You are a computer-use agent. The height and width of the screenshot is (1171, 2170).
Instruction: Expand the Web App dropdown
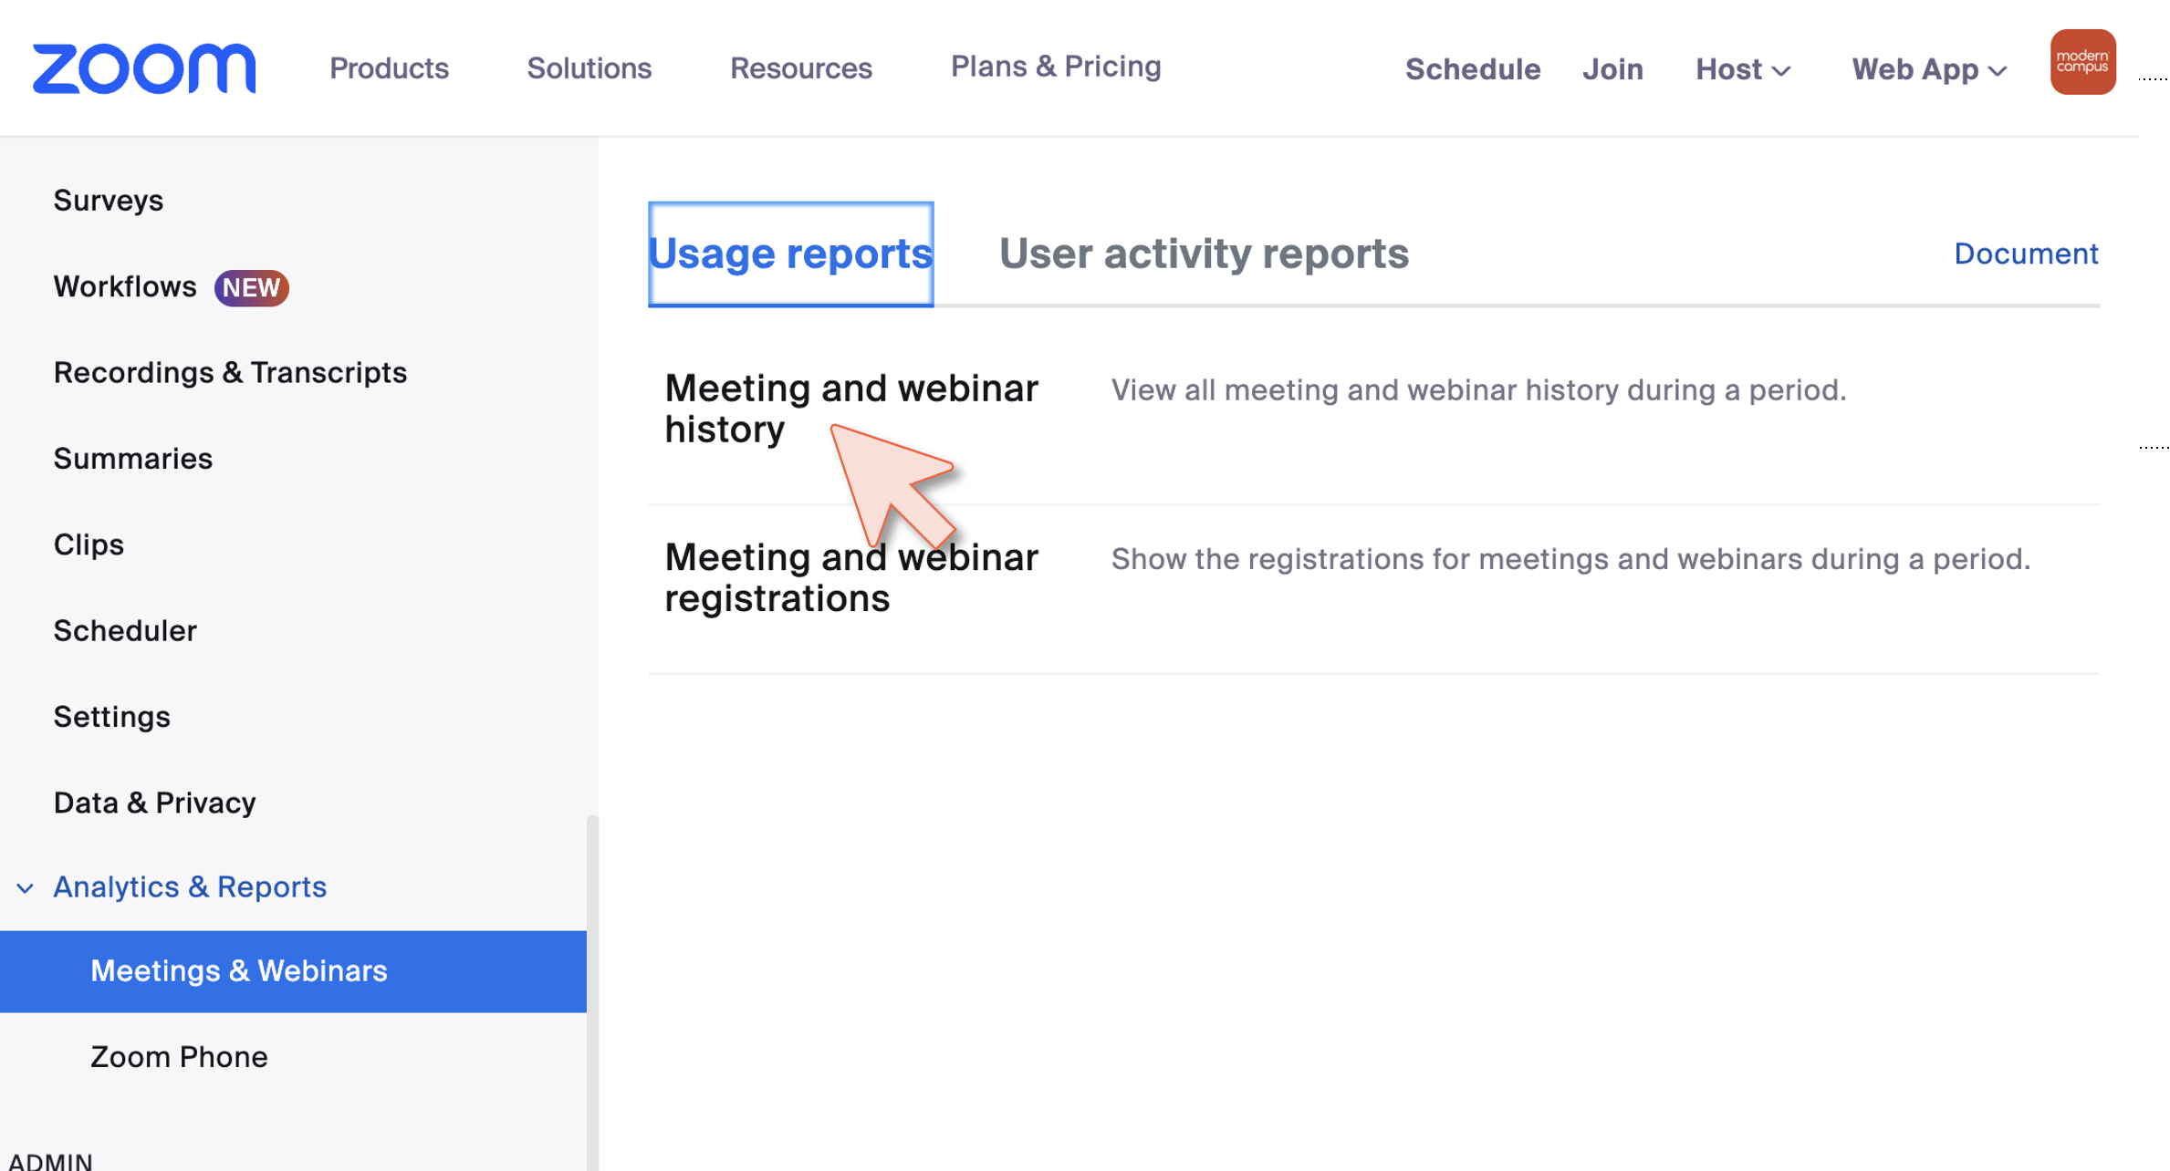click(x=1928, y=69)
